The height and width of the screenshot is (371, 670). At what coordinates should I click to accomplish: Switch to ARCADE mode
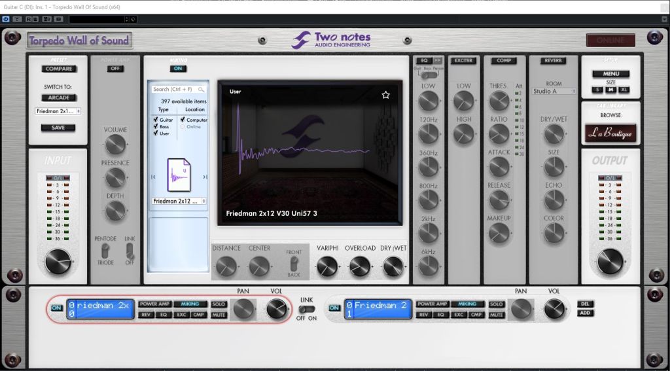(x=58, y=97)
